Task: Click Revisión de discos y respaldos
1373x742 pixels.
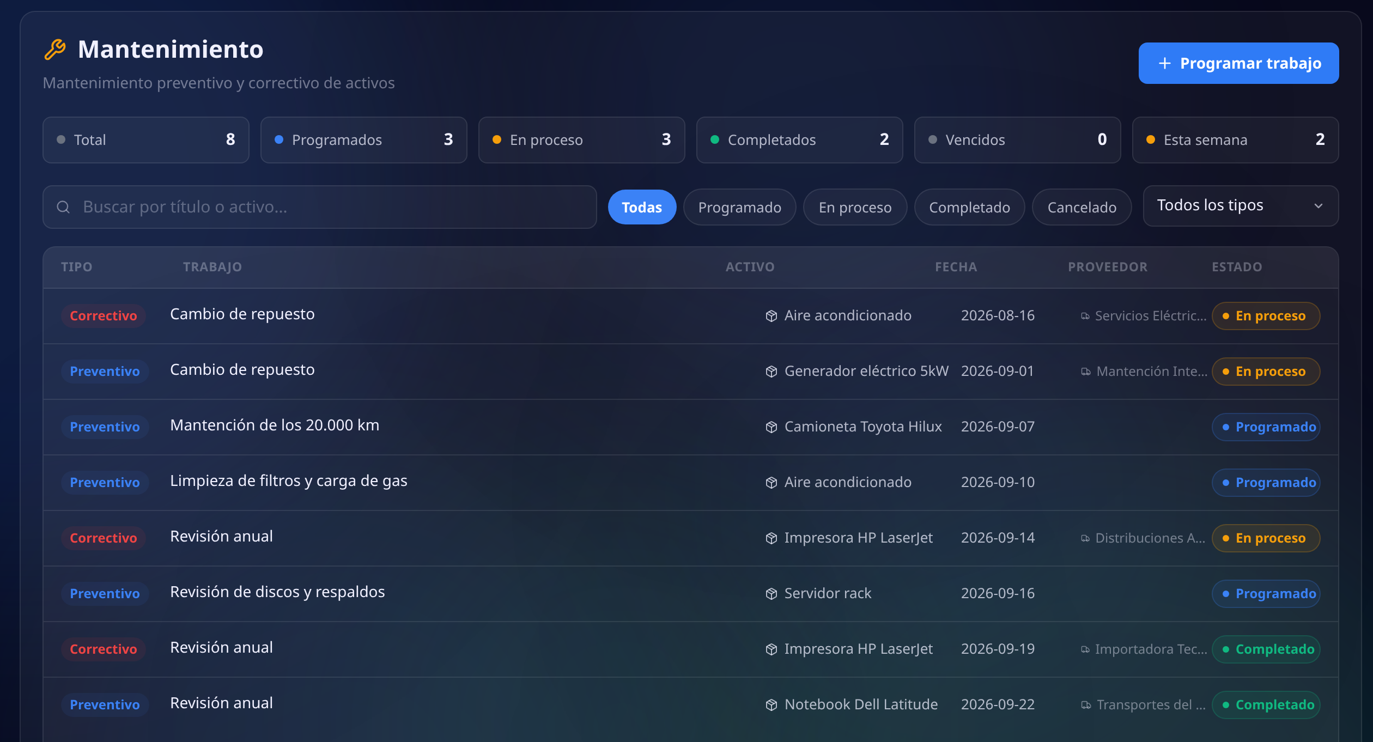Action: (277, 592)
